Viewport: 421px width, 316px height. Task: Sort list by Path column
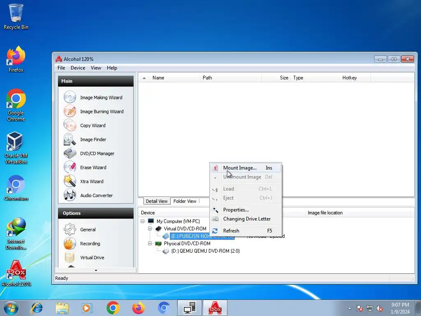(x=230, y=78)
